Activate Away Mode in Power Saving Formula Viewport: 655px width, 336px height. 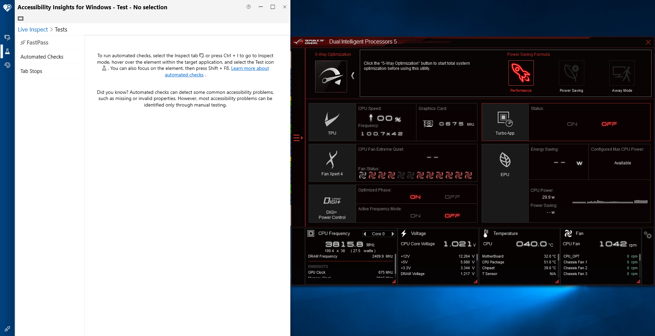pos(621,73)
